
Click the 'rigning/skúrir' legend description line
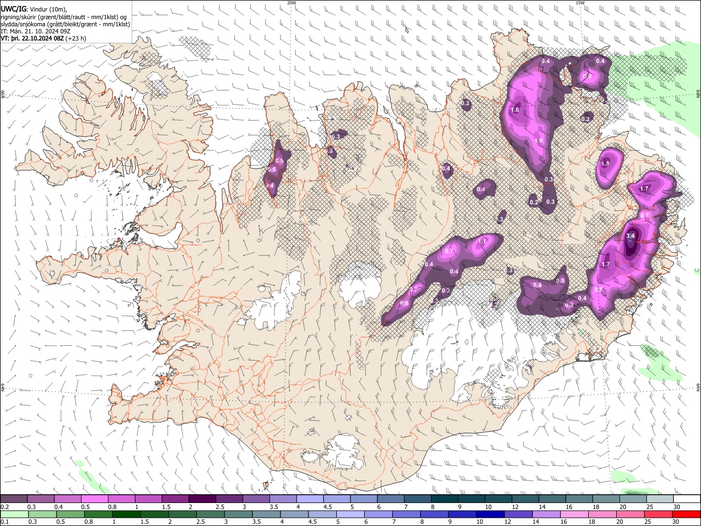tap(63, 17)
